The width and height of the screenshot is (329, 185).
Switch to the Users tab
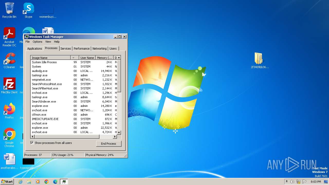pos(113,49)
